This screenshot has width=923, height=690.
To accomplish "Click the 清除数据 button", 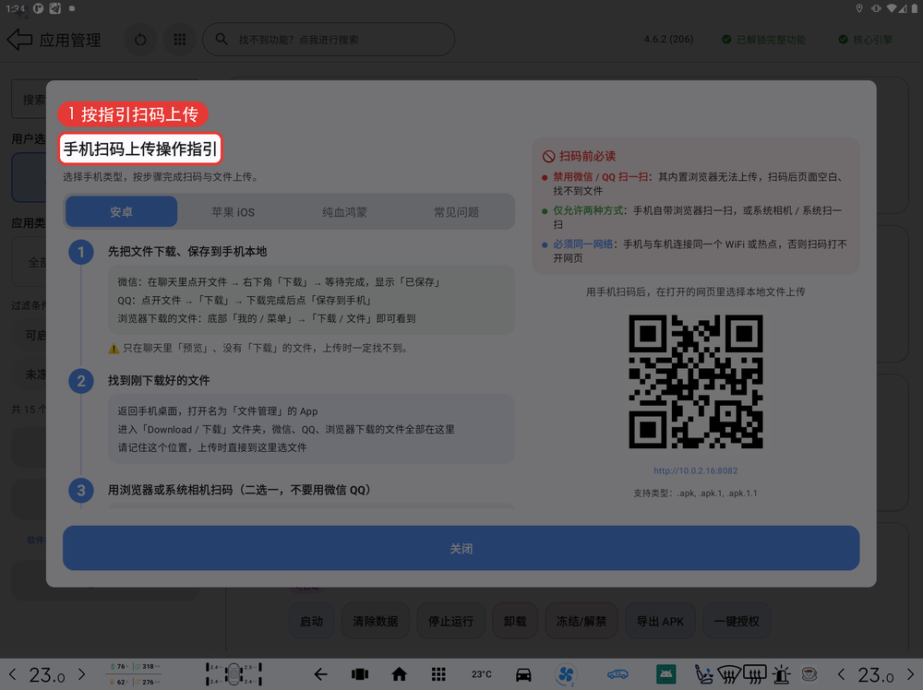I will [375, 621].
